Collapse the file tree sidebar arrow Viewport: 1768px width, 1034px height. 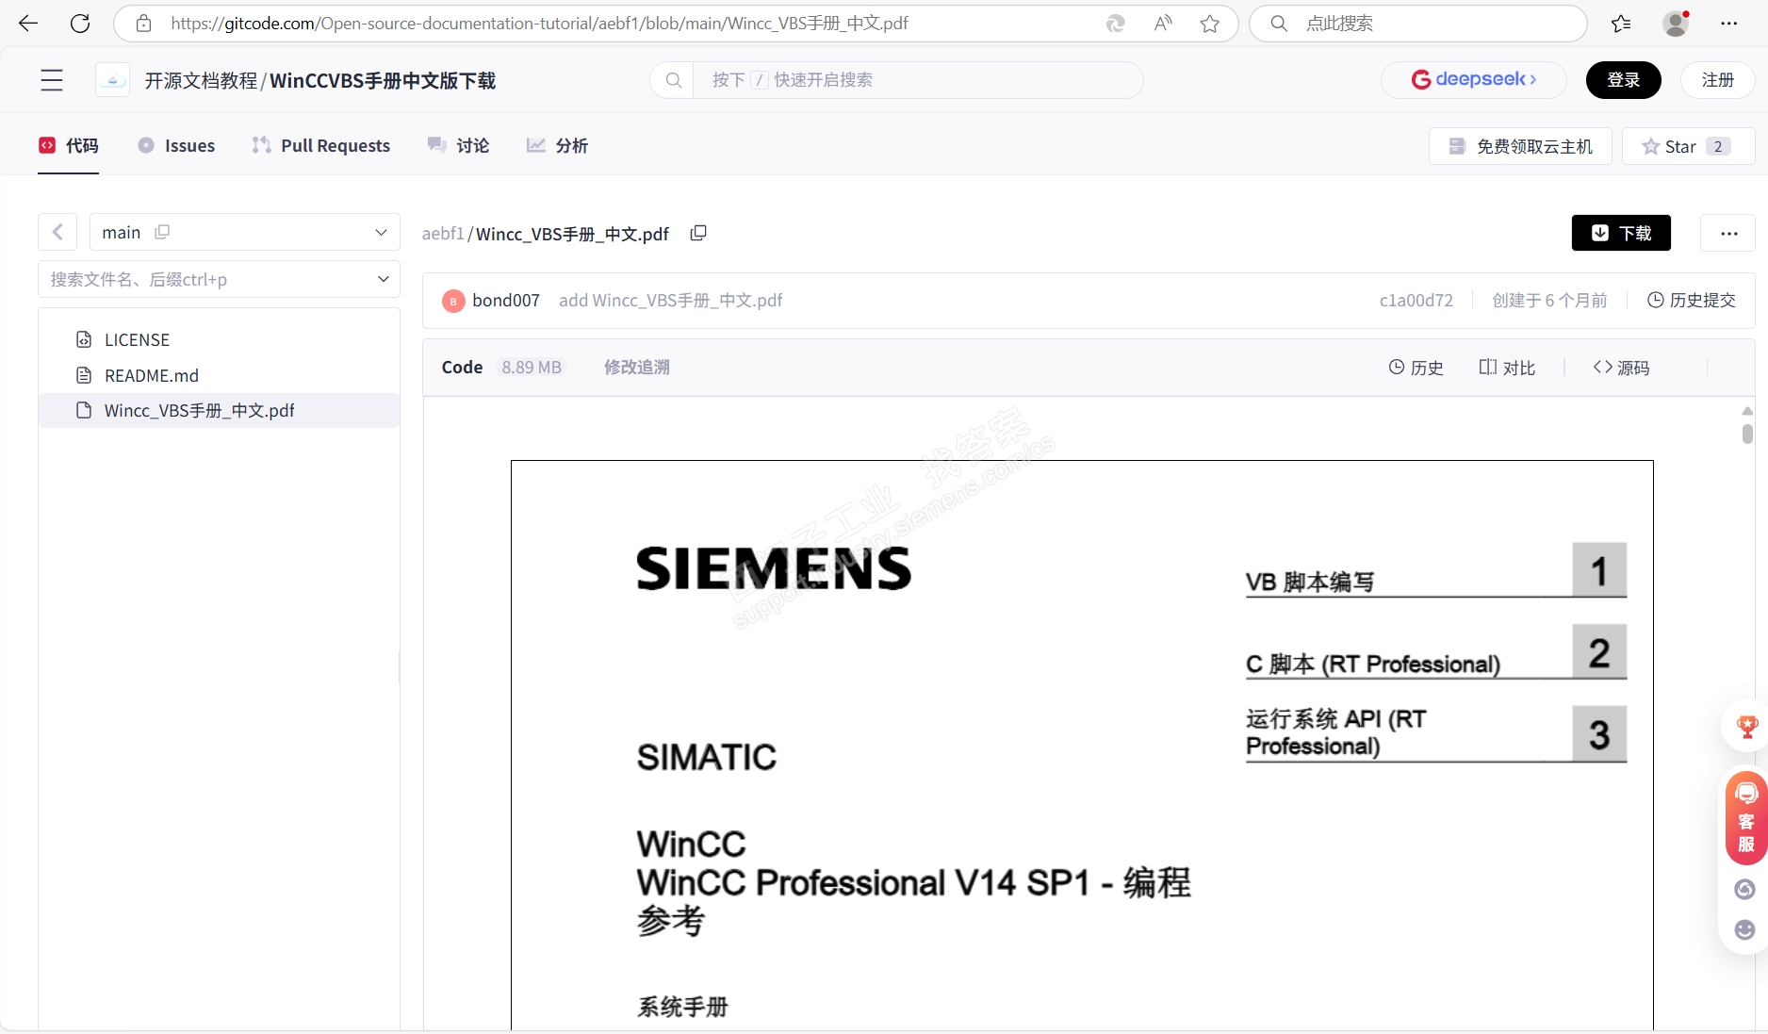pos(57,232)
